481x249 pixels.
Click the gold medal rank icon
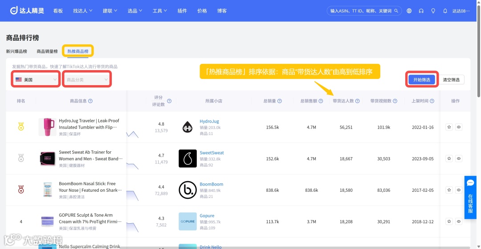pyautogui.click(x=21, y=126)
